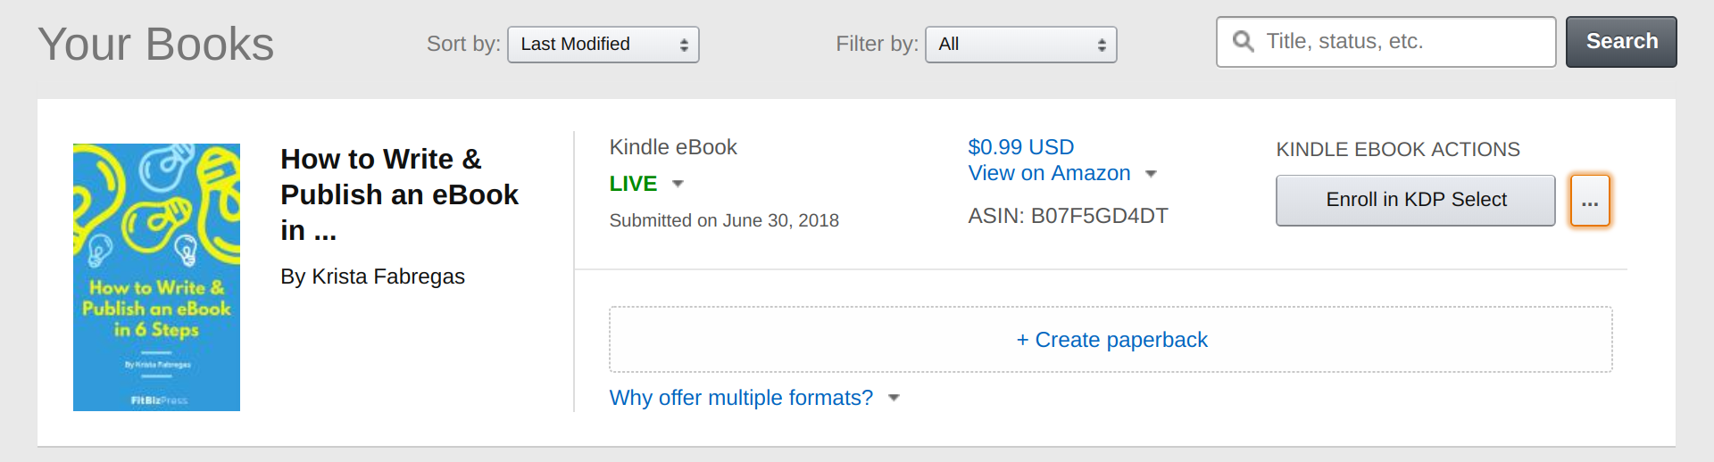
Task: Click the Search button
Action: 1621,42
